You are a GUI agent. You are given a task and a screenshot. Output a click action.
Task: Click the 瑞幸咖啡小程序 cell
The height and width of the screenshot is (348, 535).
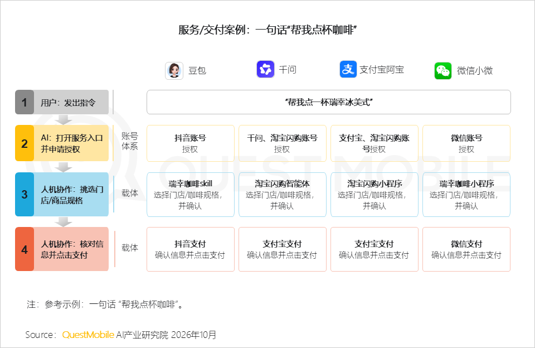[466, 195]
